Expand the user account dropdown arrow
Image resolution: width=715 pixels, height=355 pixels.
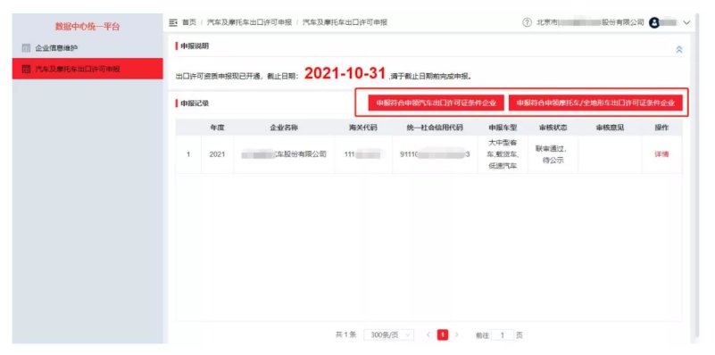click(x=686, y=23)
